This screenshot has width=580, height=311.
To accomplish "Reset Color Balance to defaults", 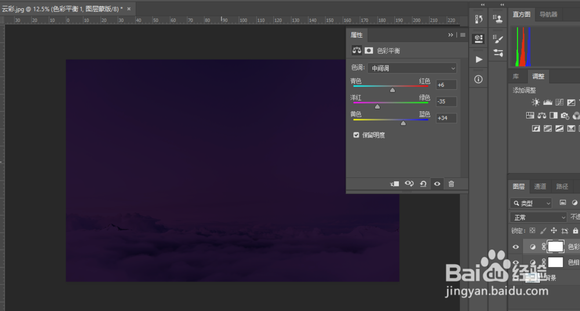I will (423, 184).
